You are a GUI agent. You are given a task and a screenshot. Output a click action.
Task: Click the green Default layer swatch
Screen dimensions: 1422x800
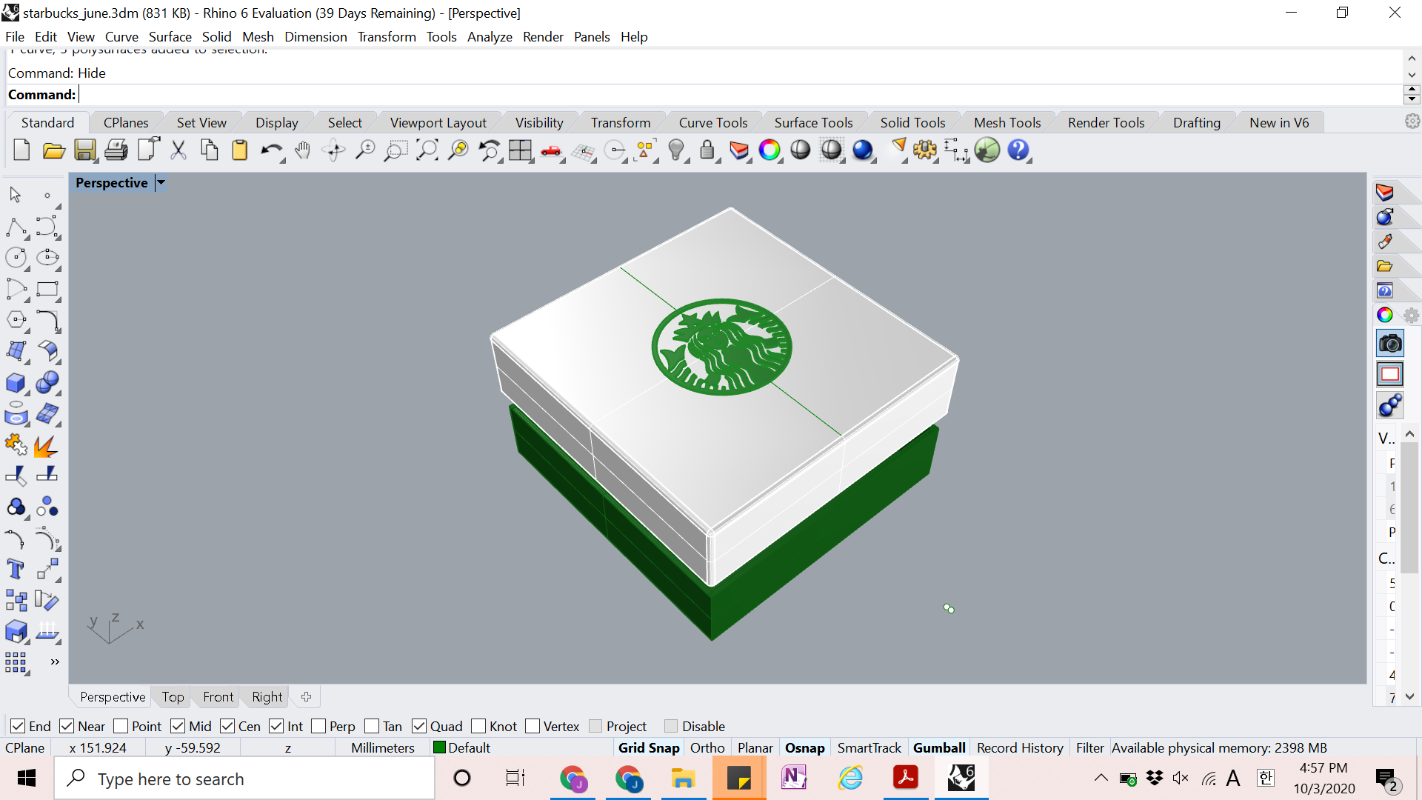(439, 747)
